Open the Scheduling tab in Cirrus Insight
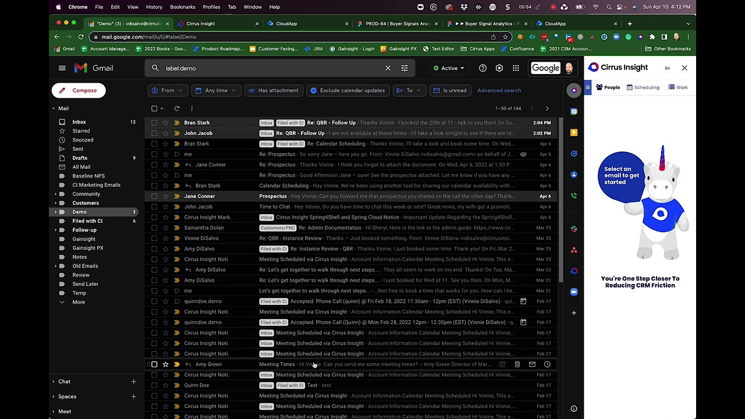Viewport: 745px width, 419px height. coord(643,87)
